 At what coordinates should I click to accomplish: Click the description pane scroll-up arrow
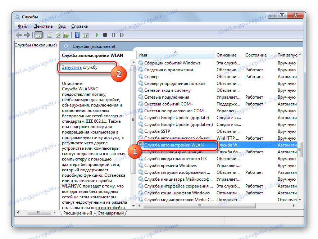point(133,62)
